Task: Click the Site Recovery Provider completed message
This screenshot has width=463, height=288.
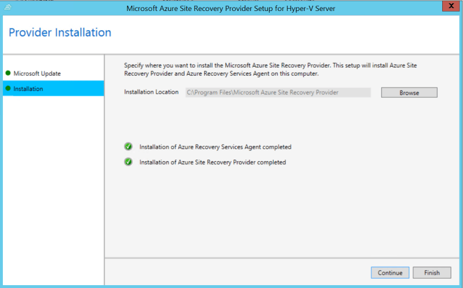Action: [x=212, y=163]
